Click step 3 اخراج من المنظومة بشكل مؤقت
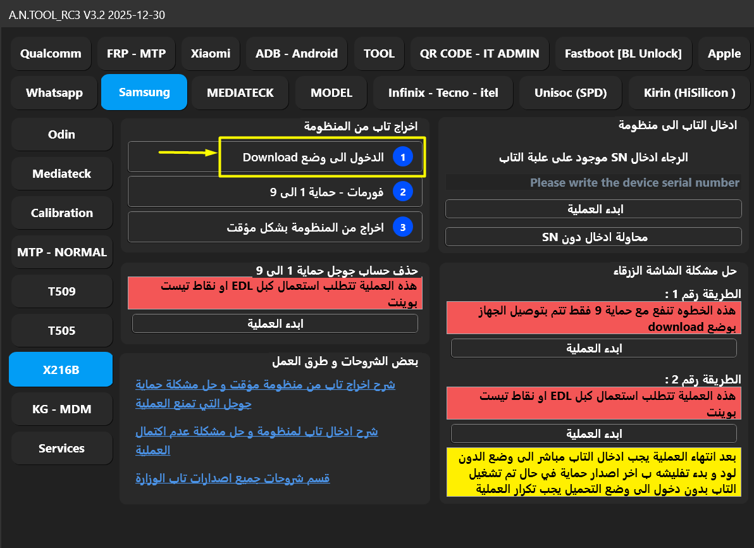The height and width of the screenshot is (548, 754). click(275, 227)
